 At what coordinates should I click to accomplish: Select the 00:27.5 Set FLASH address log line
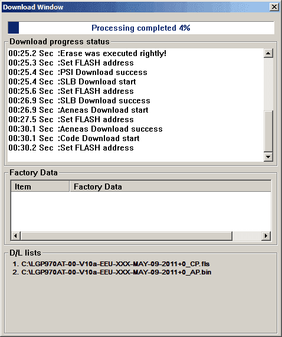tap(71, 119)
